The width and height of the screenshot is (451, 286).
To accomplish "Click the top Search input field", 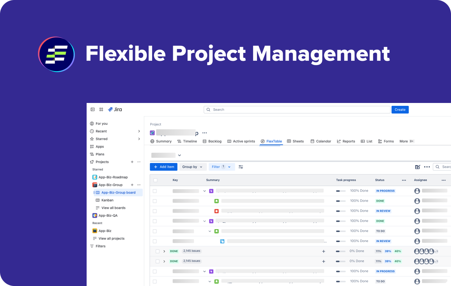I will (x=297, y=110).
